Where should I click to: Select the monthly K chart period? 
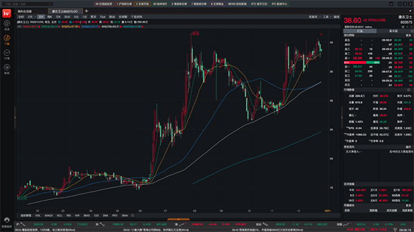point(58,17)
